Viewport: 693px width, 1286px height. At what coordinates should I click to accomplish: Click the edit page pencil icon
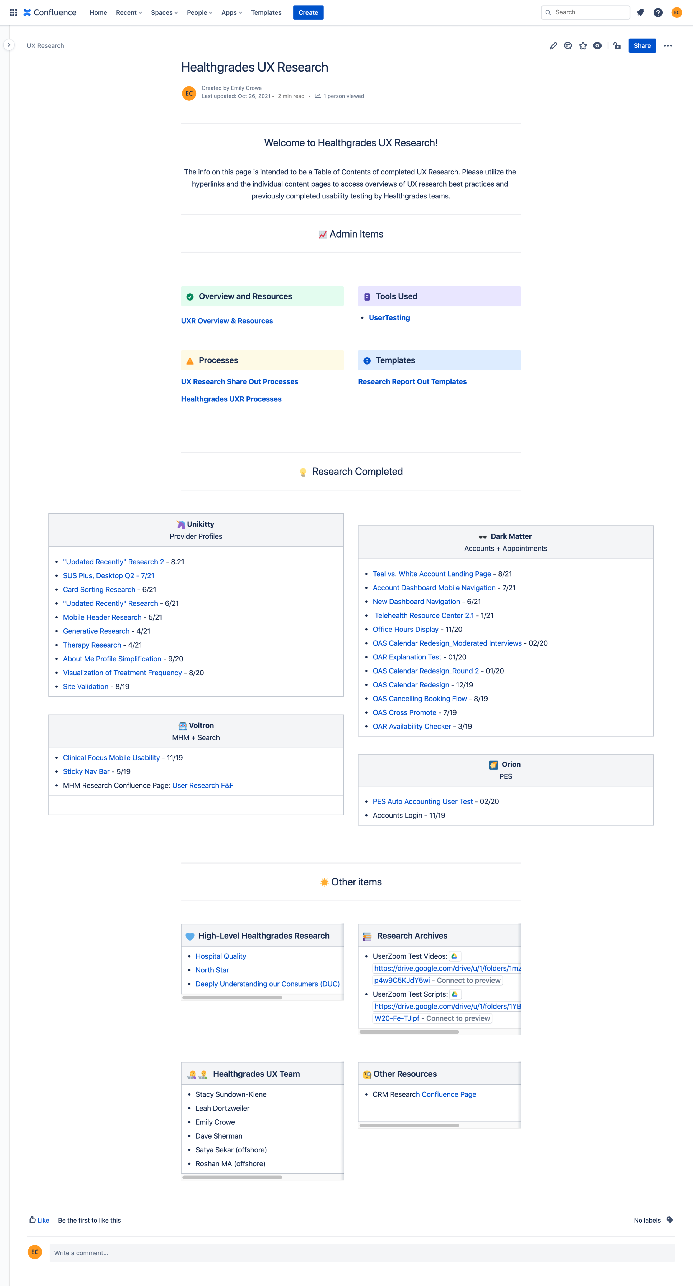553,46
